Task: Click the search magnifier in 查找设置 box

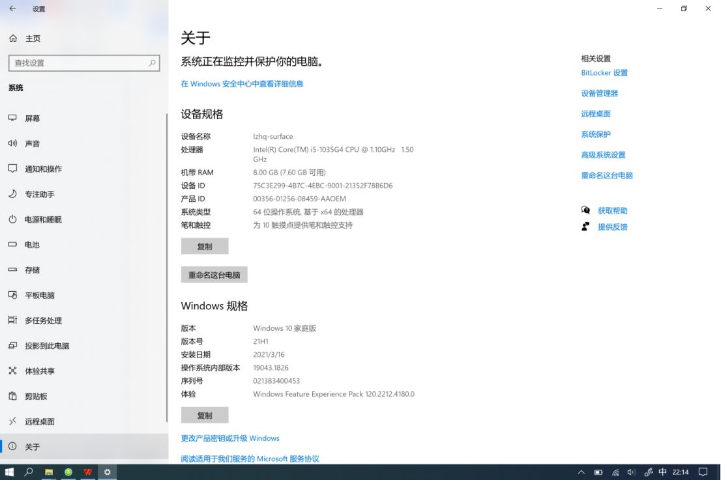Action: pyautogui.click(x=152, y=63)
